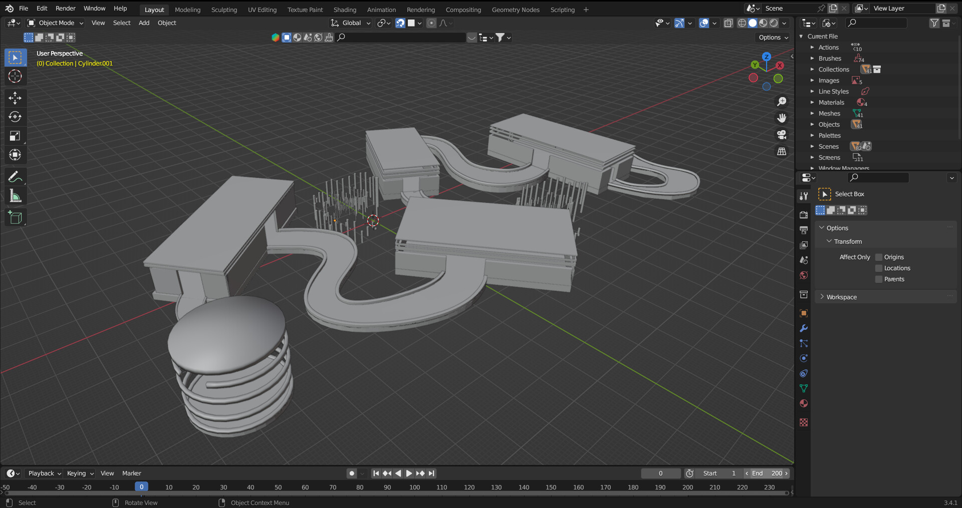Click the Add Cube tool icon

coord(15,218)
